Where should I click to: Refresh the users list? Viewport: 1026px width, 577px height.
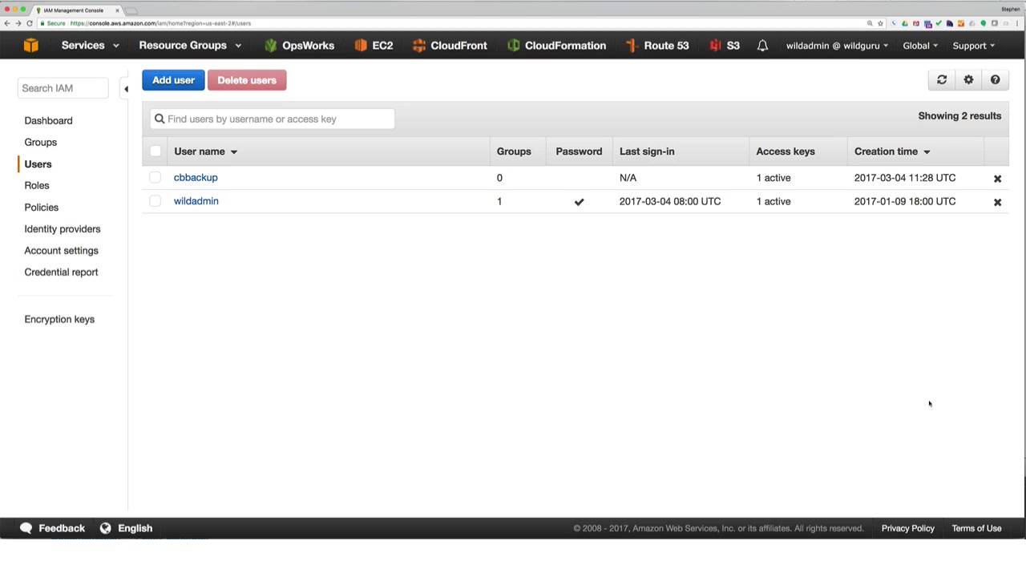(x=942, y=80)
